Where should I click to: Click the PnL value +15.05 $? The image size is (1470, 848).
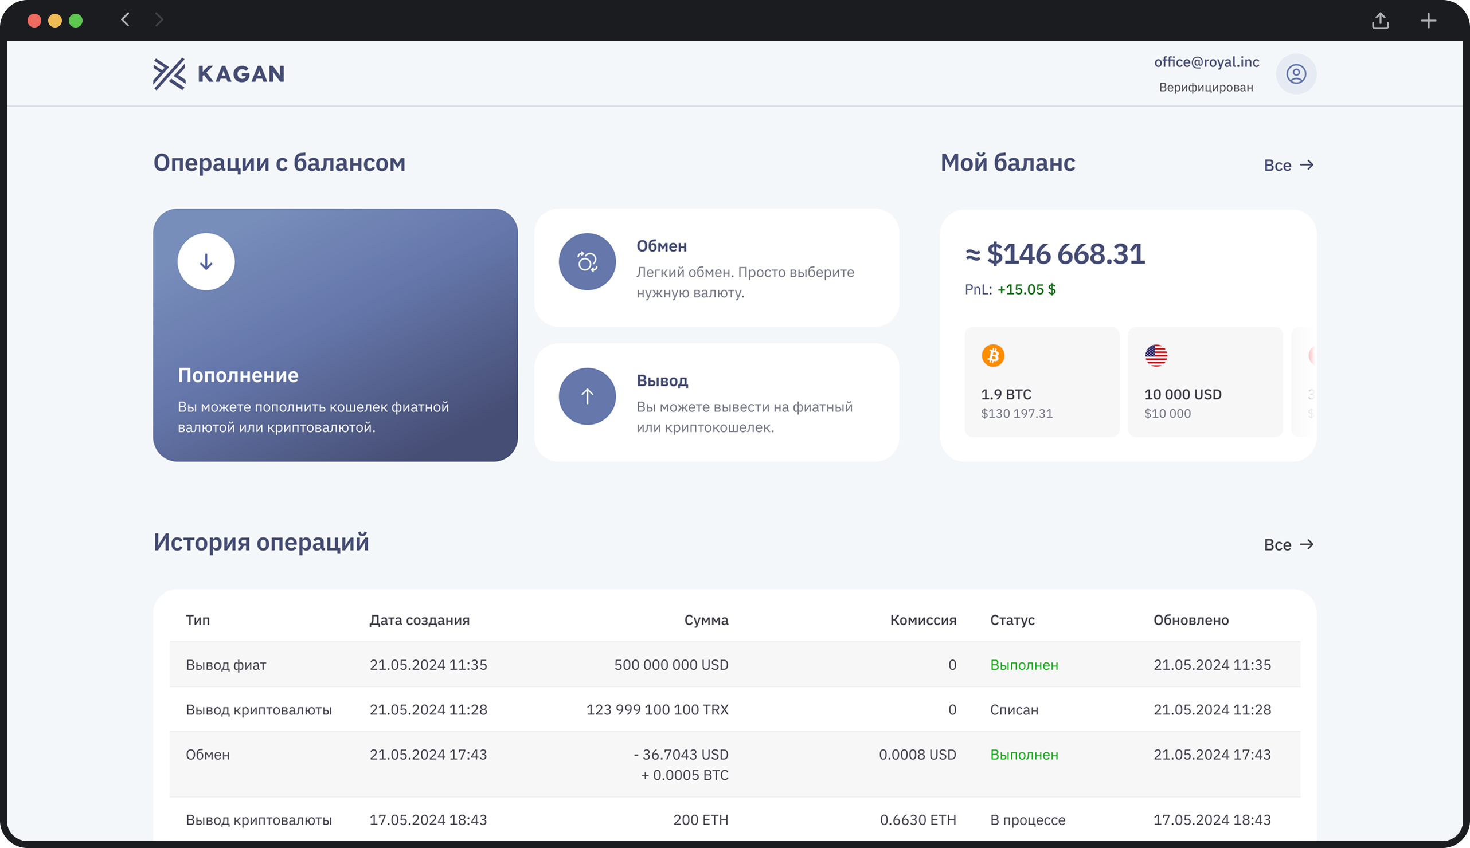pyautogui.click(x=1027, y=289)
